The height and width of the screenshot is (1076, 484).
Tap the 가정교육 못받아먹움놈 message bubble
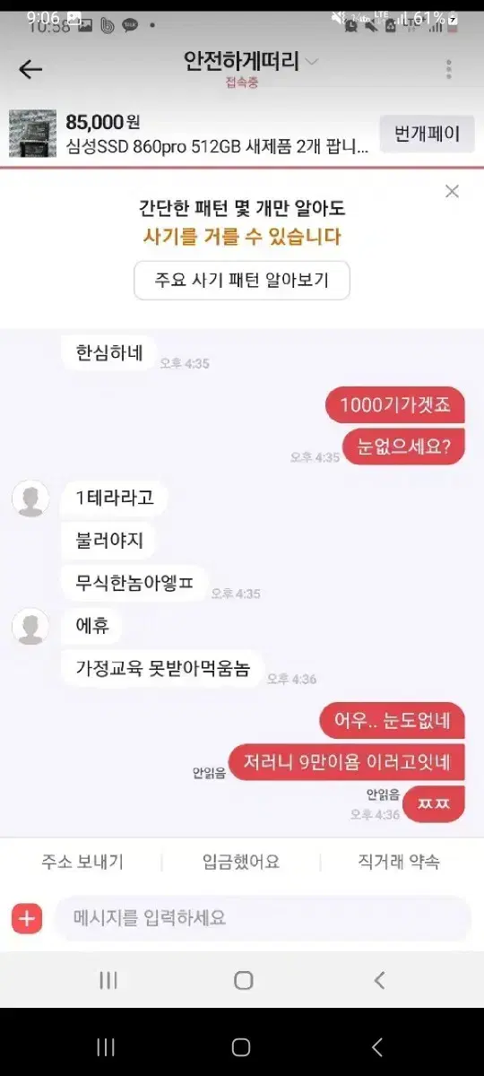(x=162, y=667)
